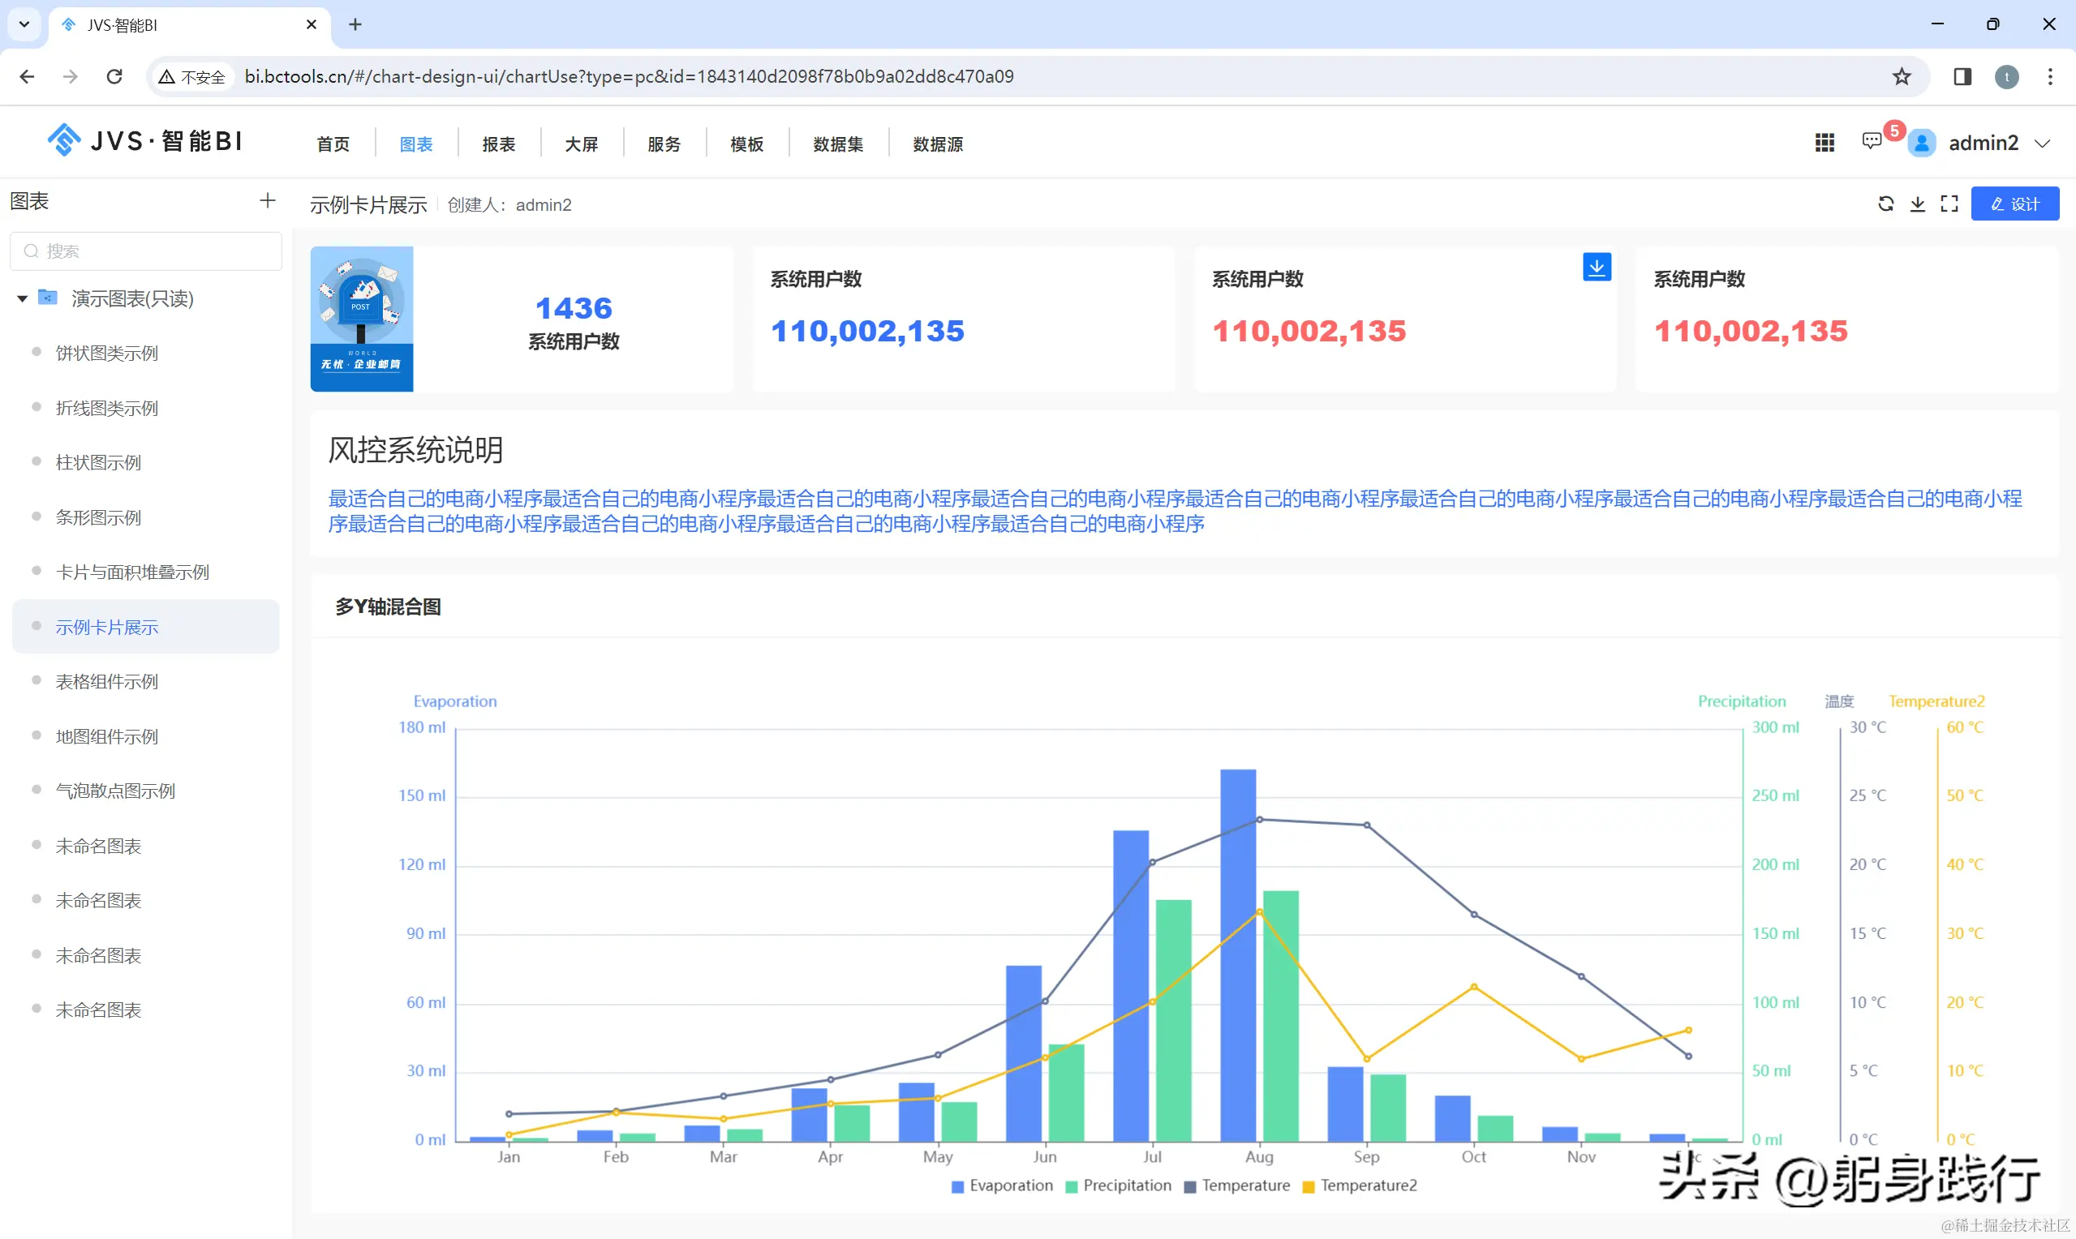Collapse the 演示图表(只读) folder
Screen dimensions: 2076x1239
(x=23, y=299)
